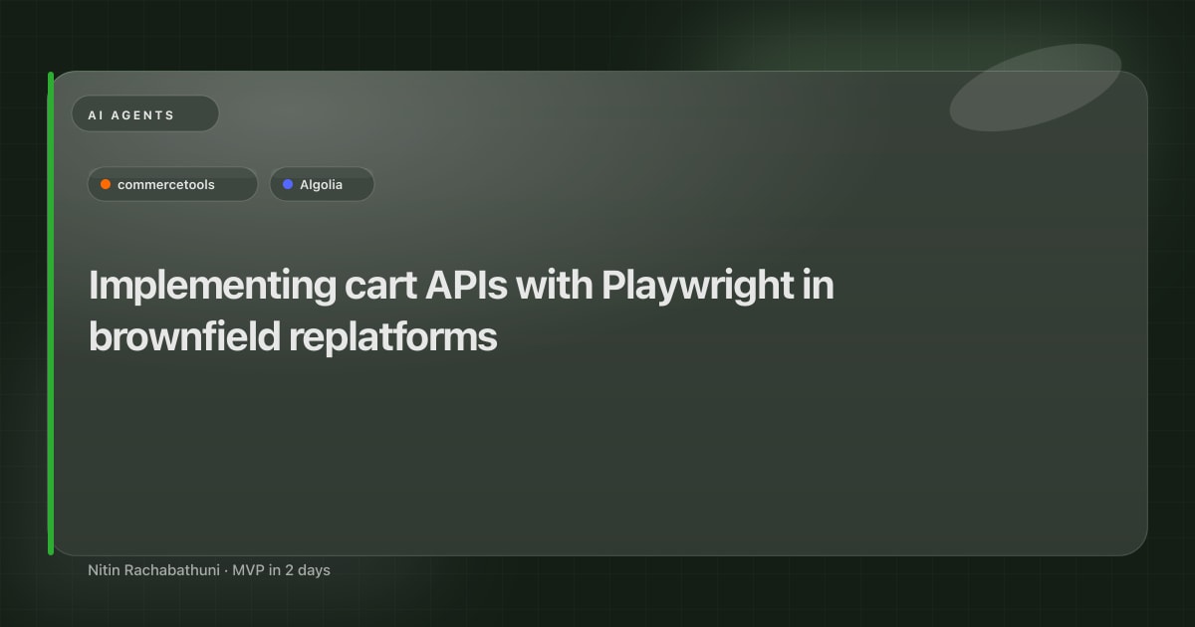Viewport: 1195px width, 627px height.
Task: Click the orange dot beside commercetools
Action: [x=106, y=184]
